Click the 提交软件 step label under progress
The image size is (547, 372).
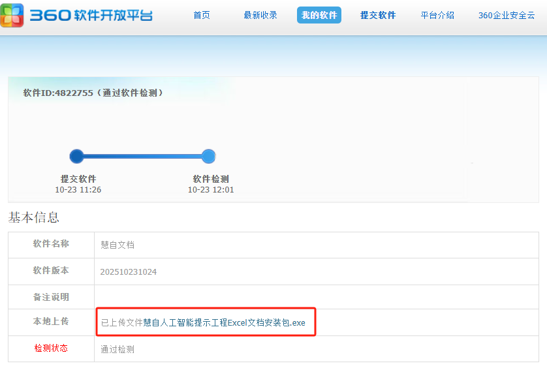point(78,179)
